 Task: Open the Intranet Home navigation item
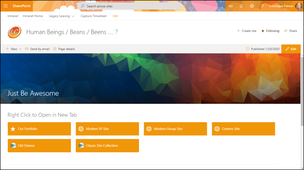(x=33, y=16)
